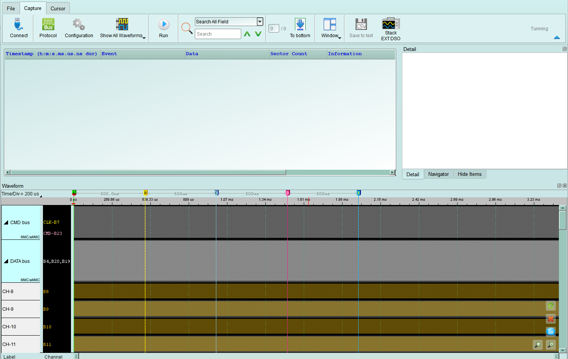Screen dimensions: 568x359
Task: Click the Show All Waveforms icon
Action: click(122, 25)
